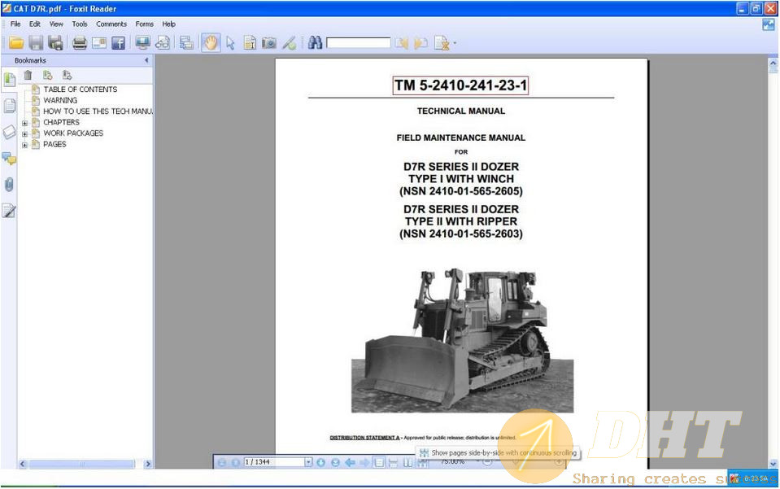
Task: Click the page number field 1 / 1344
Action: [x=274, y=462]
